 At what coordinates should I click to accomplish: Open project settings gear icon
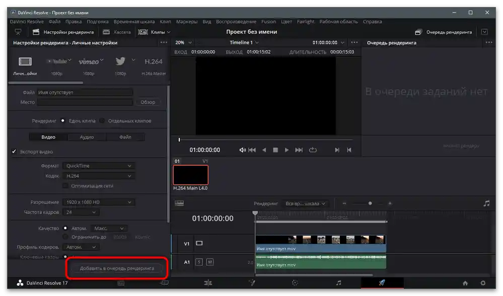483,283
